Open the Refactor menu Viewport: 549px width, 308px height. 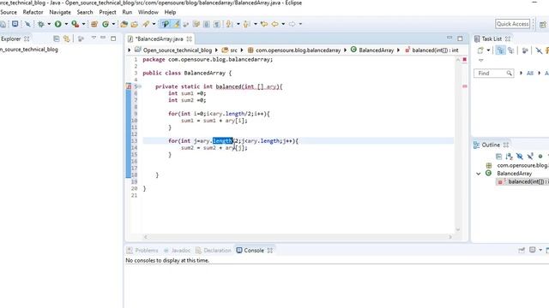click(x=33, y=12)
